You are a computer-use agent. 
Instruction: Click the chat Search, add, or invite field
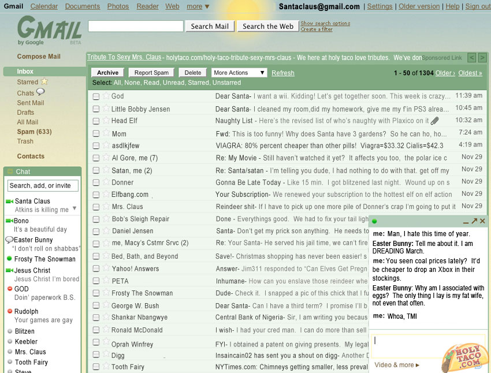click(43, 185)
